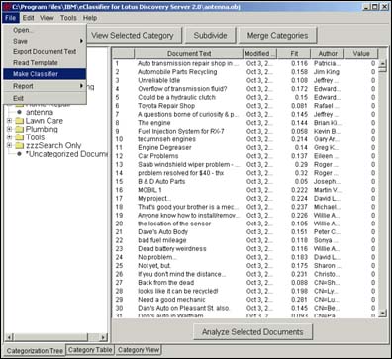
Task: Click the bullet icon beside Uncategorized Documents
Action: (19, 154)
